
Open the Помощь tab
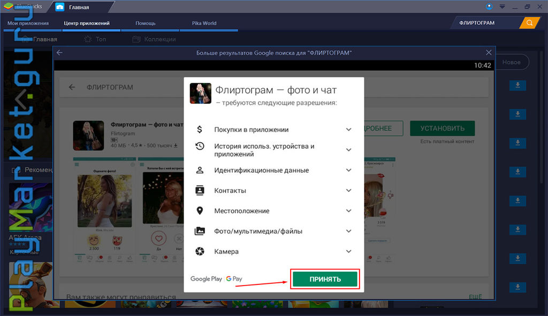click(x=146, y=23)
